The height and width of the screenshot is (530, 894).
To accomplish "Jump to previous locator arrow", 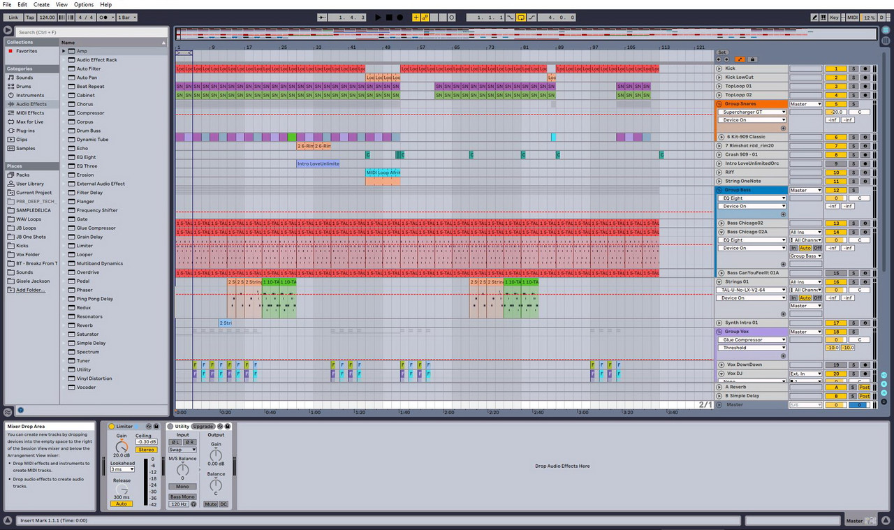I will [x=719, y=59].
